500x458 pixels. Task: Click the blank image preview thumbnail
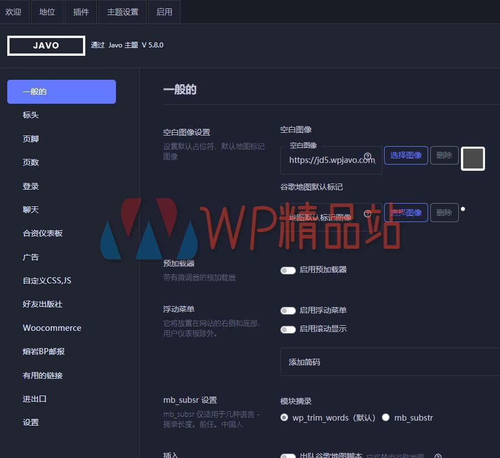[473, 158]
